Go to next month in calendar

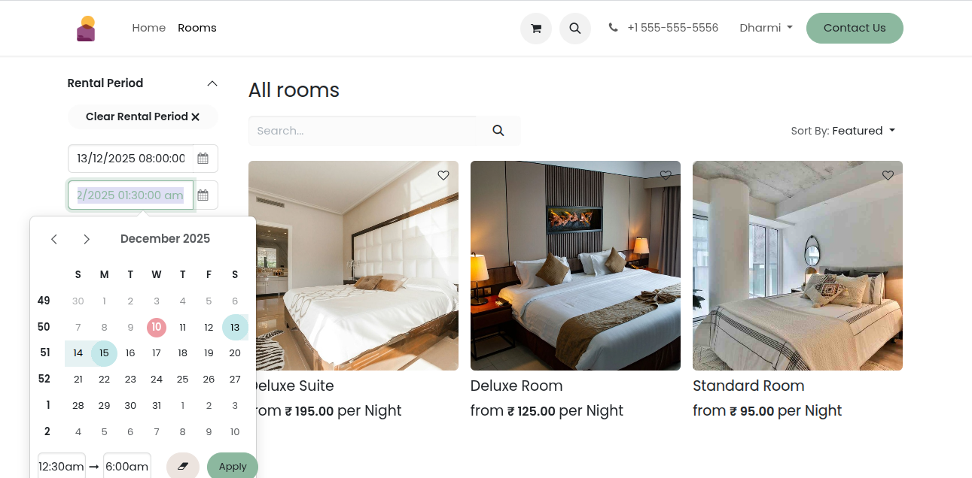click(87, 239)
